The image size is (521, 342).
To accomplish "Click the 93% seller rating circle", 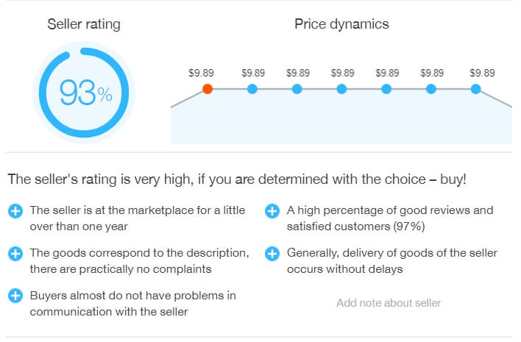I will [x=84, y=93].
